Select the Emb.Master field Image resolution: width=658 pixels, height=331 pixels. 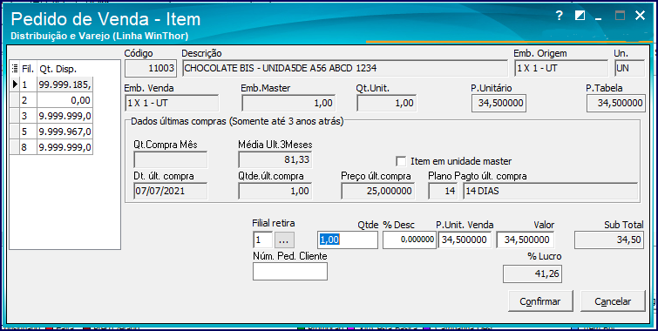(288, 103)
